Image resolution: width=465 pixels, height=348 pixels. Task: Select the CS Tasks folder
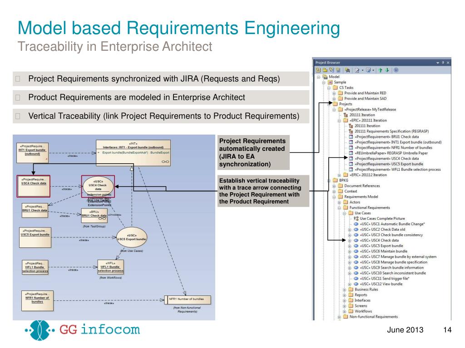pyautogui.click(x=346, y=87)
